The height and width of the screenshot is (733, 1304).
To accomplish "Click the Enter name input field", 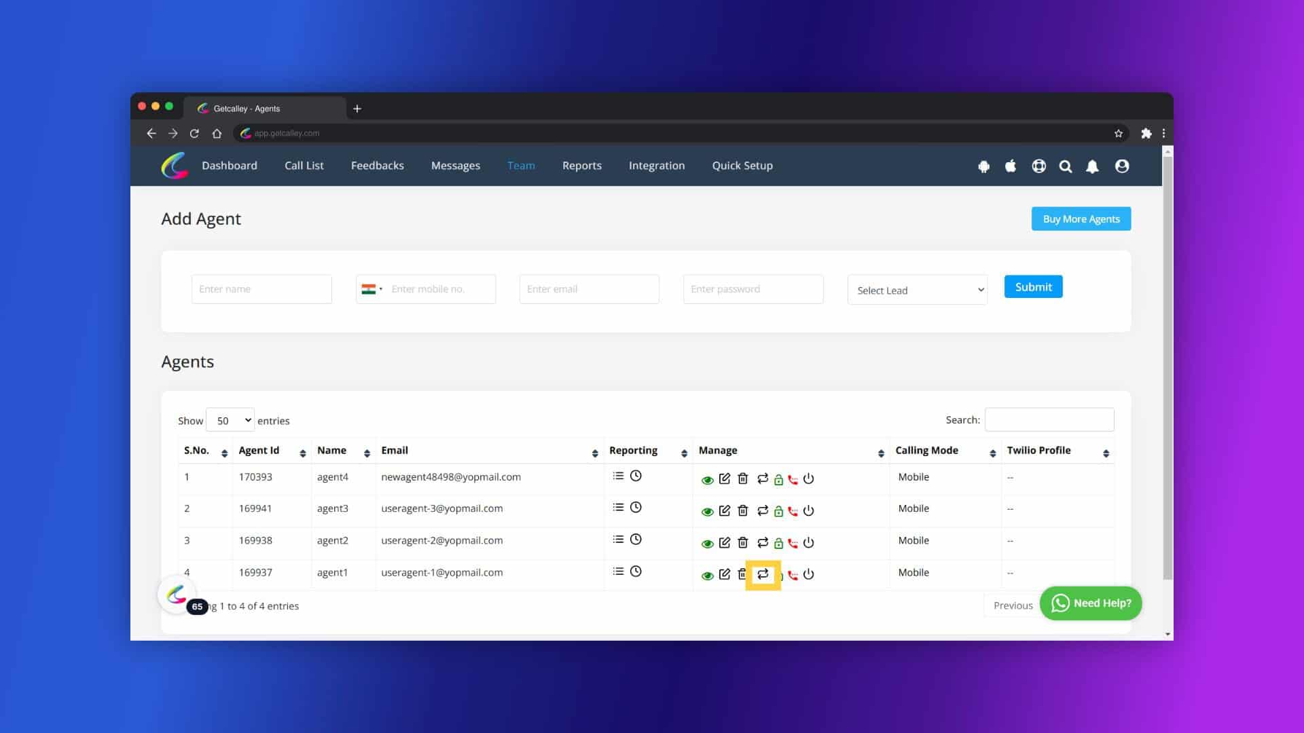I will tap(261, 288).
